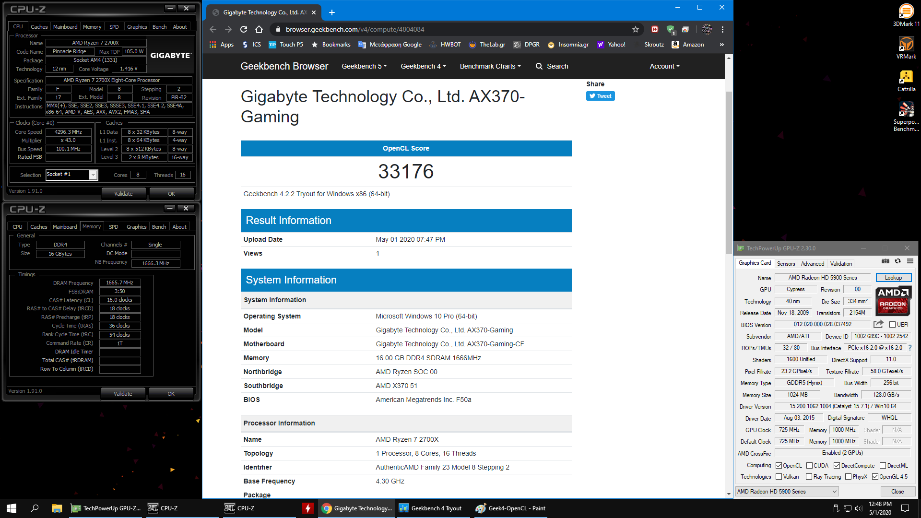
Task: Switch to Mainboard tab in upper CPU-Z
Action: point(65,27)
